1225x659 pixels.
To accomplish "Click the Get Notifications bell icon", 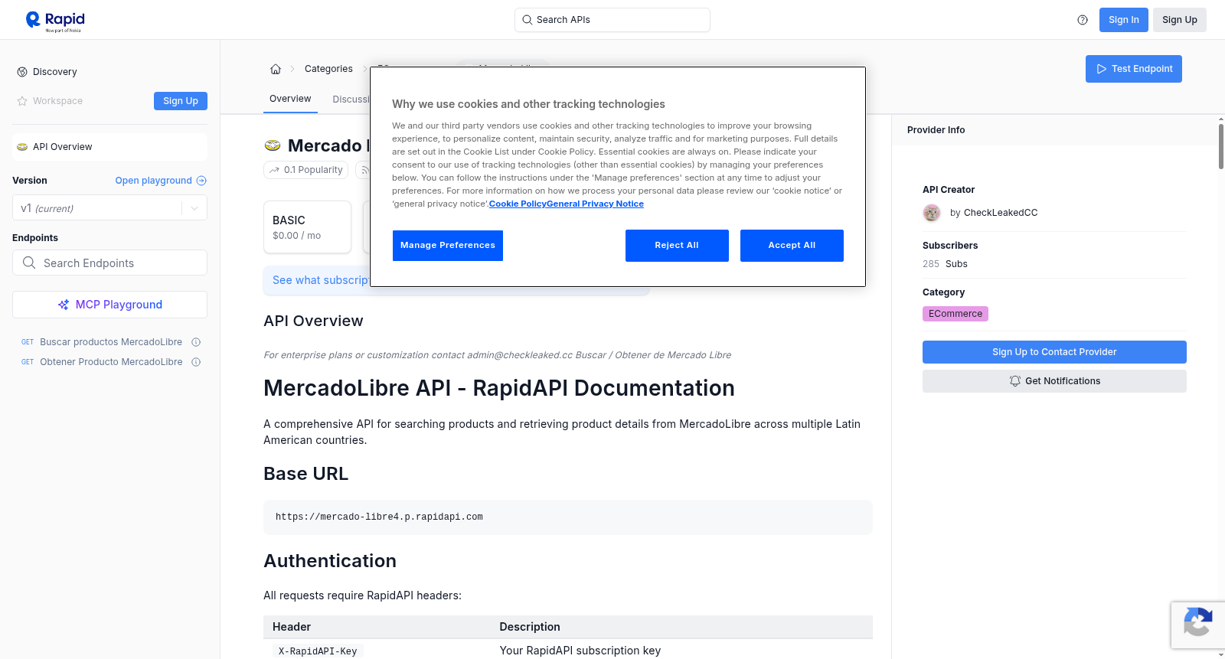I will coord(1015,381).
